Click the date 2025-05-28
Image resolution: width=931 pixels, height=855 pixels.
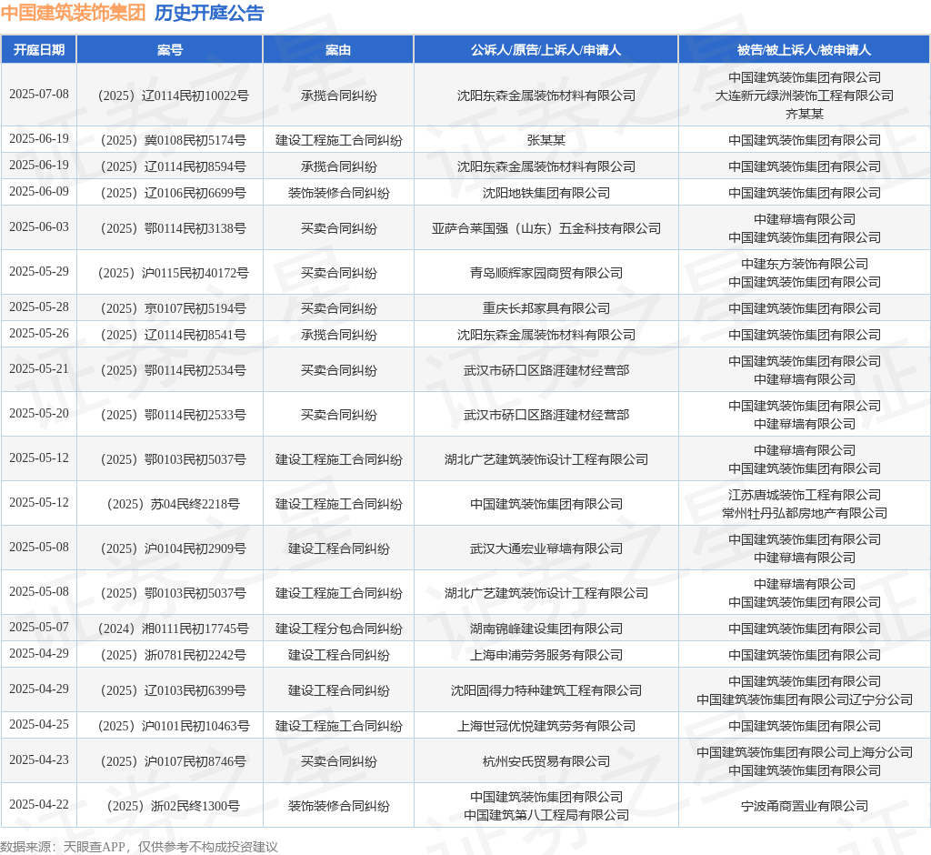click(38, 307)
